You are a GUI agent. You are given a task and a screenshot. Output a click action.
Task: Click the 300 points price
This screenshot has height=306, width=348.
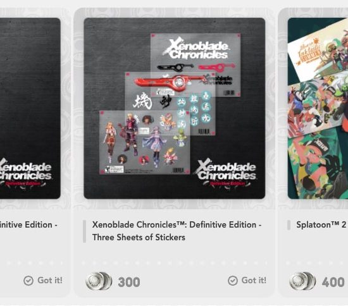(x=129, y=282)
